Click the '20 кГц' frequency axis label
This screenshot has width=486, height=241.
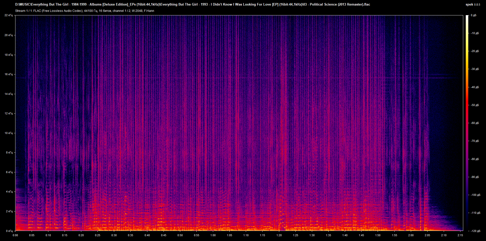[9, 35]
